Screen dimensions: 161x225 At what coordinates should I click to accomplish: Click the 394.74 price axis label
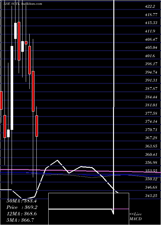[152, 72]
